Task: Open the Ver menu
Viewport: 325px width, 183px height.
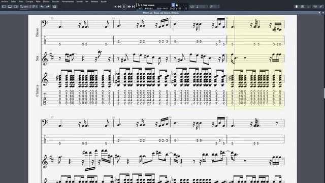Action: pyautogui.click(x=87, y=2)
